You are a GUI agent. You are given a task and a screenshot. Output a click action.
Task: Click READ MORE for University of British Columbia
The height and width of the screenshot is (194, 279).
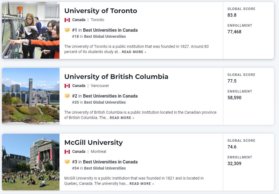(122, 118)
